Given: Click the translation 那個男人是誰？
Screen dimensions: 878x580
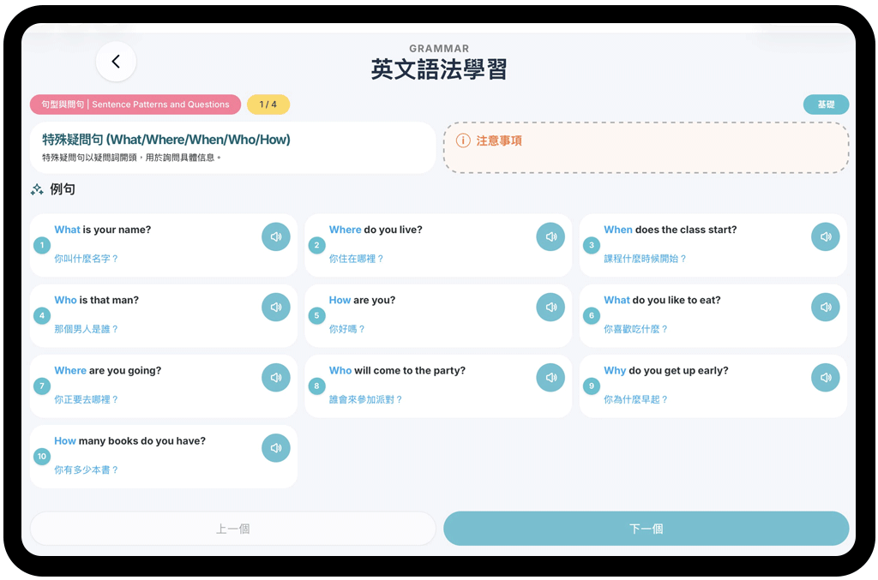Looking at the screenshot, I should (87, 330).
